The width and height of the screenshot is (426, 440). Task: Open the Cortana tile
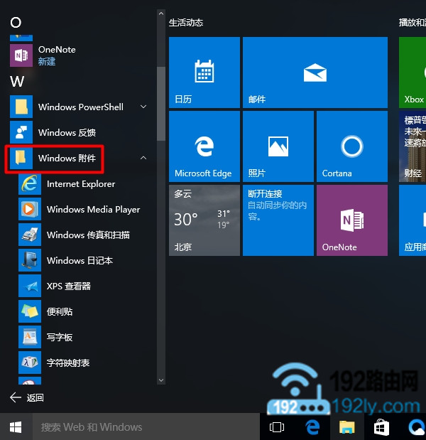[352, 146]
